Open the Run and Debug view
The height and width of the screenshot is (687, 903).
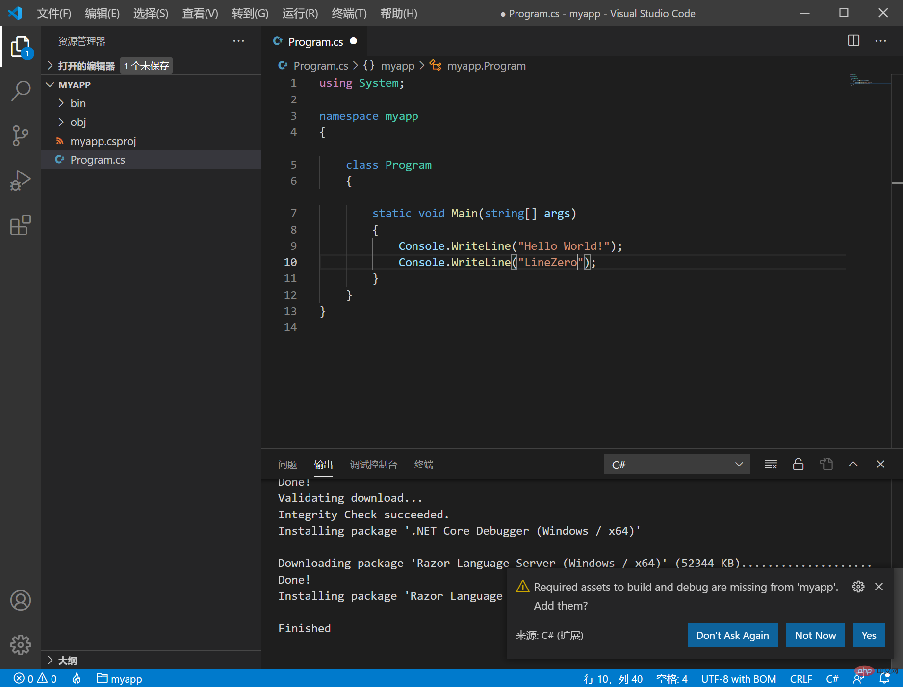coord(20,180)
